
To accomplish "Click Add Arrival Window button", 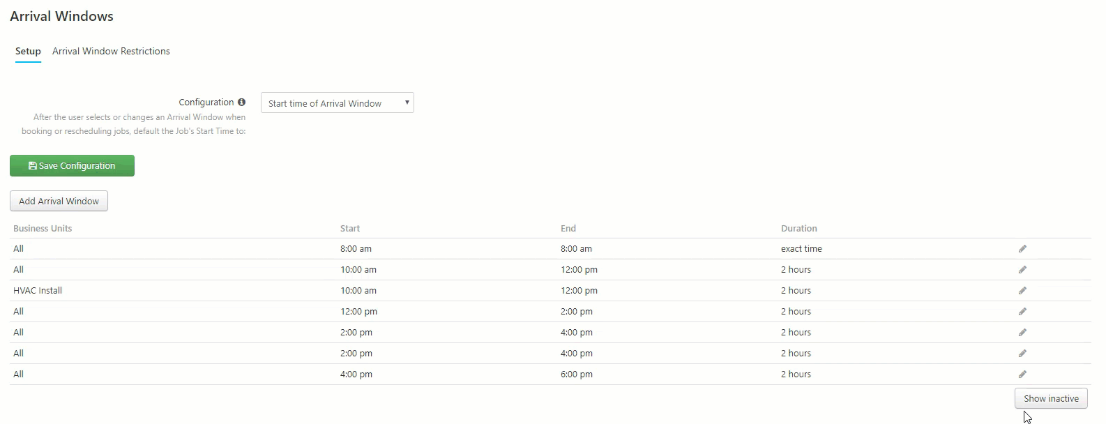I will 59,201.
